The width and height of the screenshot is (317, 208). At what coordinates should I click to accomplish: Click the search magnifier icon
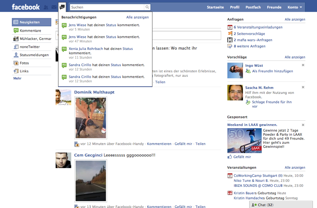pos(147,7)
